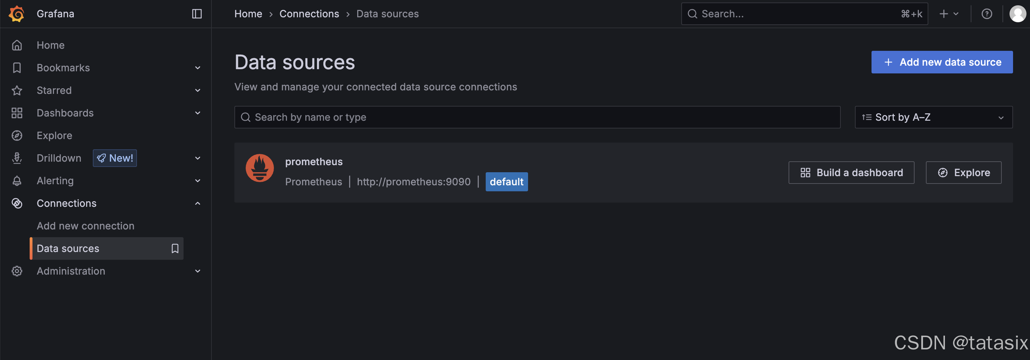Click Connections breadcrumb link
This screenshot has height=360, width=1030.
pos(309,14)
